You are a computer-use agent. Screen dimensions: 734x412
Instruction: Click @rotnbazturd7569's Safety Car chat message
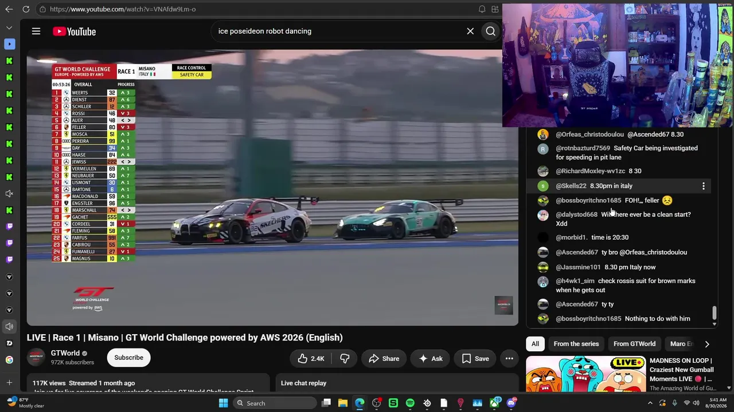coord(627,153)
